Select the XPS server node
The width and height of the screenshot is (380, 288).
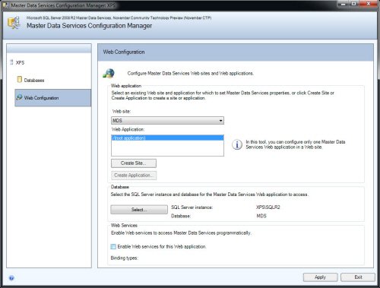click(20, 62)
